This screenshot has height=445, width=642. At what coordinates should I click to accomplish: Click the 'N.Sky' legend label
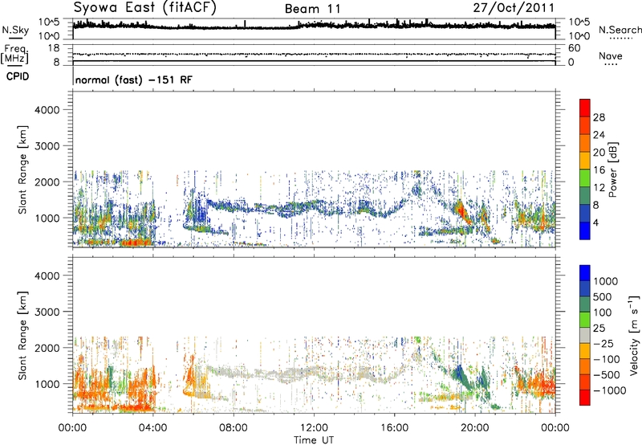click(15, 30)
